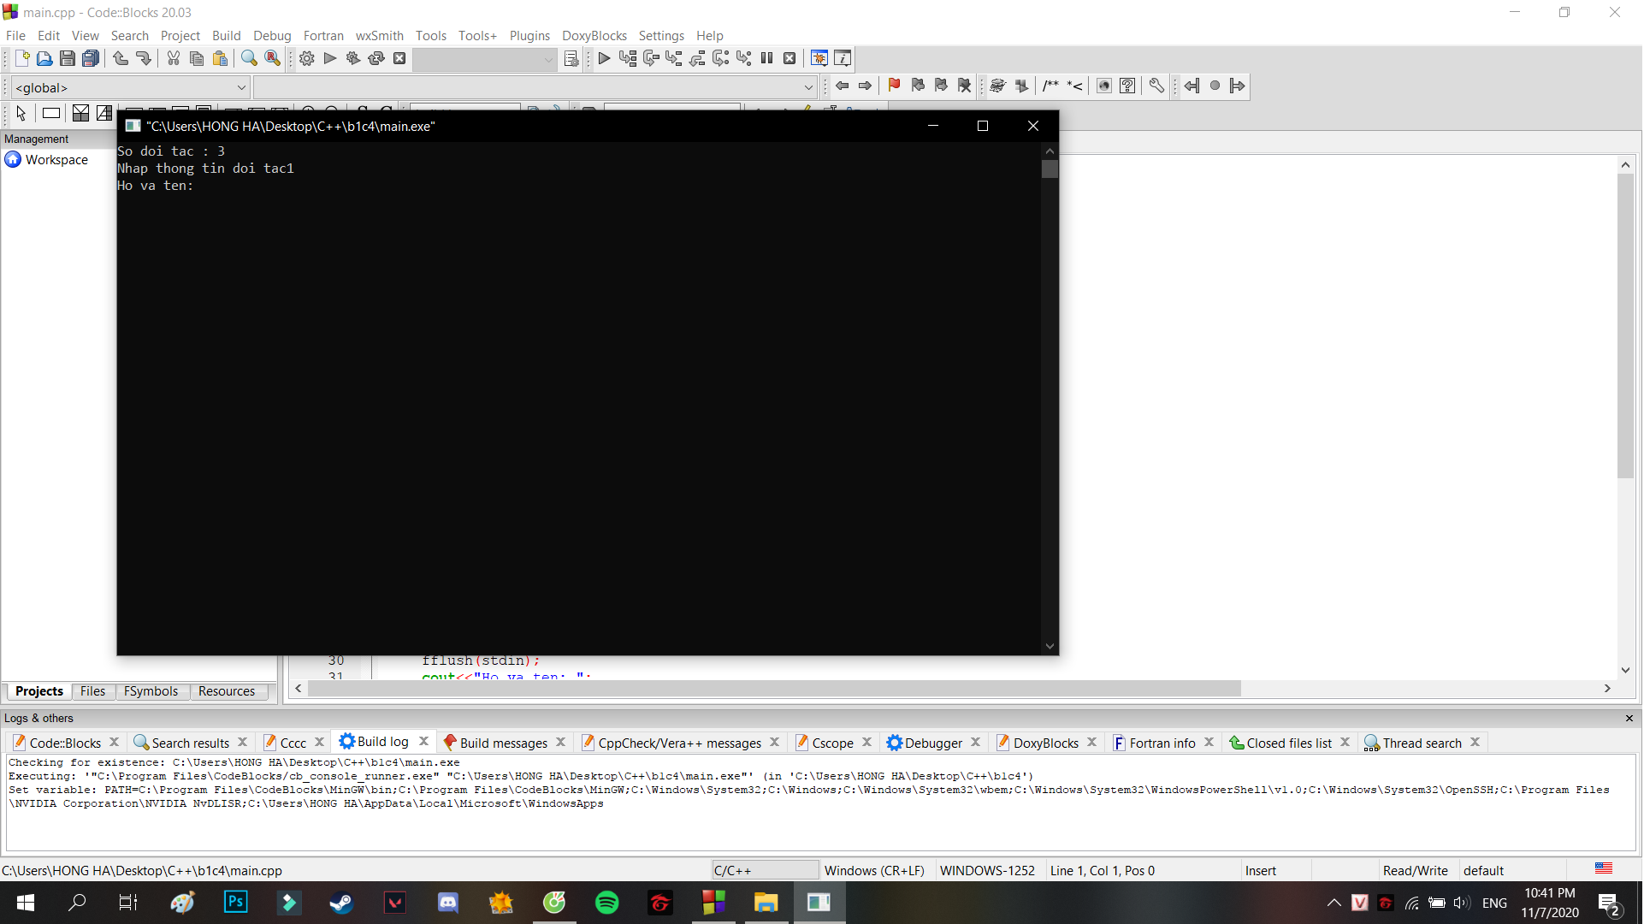1644x924 pixels.
Task: Click the Save all files icon
Action: pyautogui.click(x=91, y=58)
